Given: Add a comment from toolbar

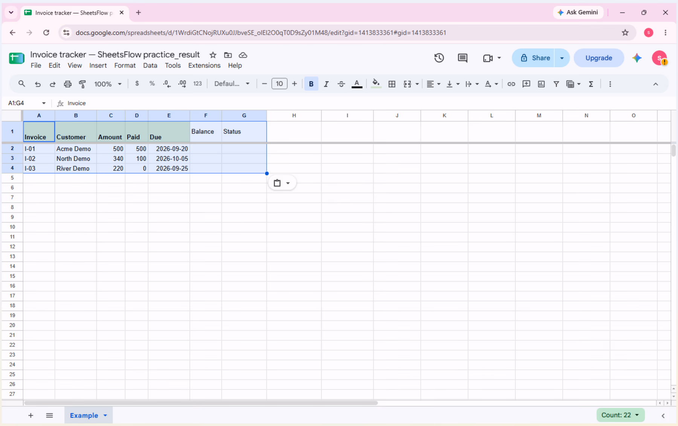Looking at the screenshot, I should pyautogui.click(x=526, y=84).
